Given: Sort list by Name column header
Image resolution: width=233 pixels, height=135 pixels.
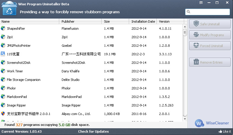Looking at the screenshot, I should pyautogui.click(x=29, y=21).
